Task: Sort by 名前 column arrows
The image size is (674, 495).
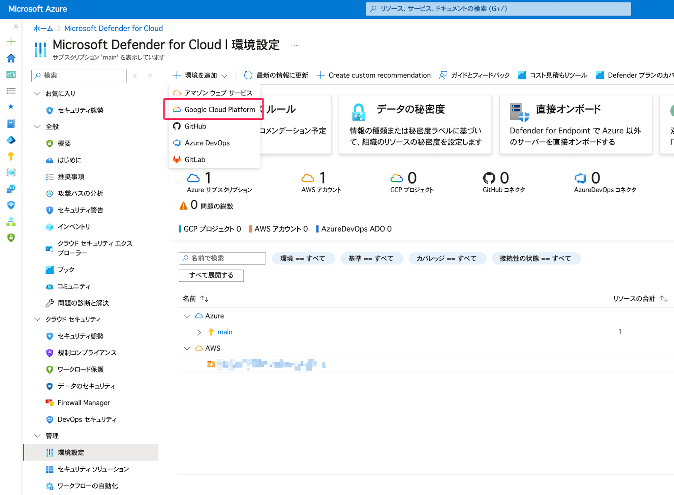Action: pyautogui.click(x=204, y=299)
